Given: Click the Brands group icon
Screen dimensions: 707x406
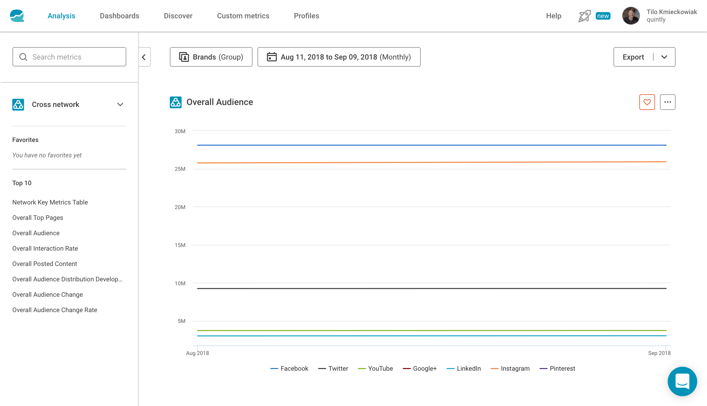Looking at the screenshot, I should point(184,57).
